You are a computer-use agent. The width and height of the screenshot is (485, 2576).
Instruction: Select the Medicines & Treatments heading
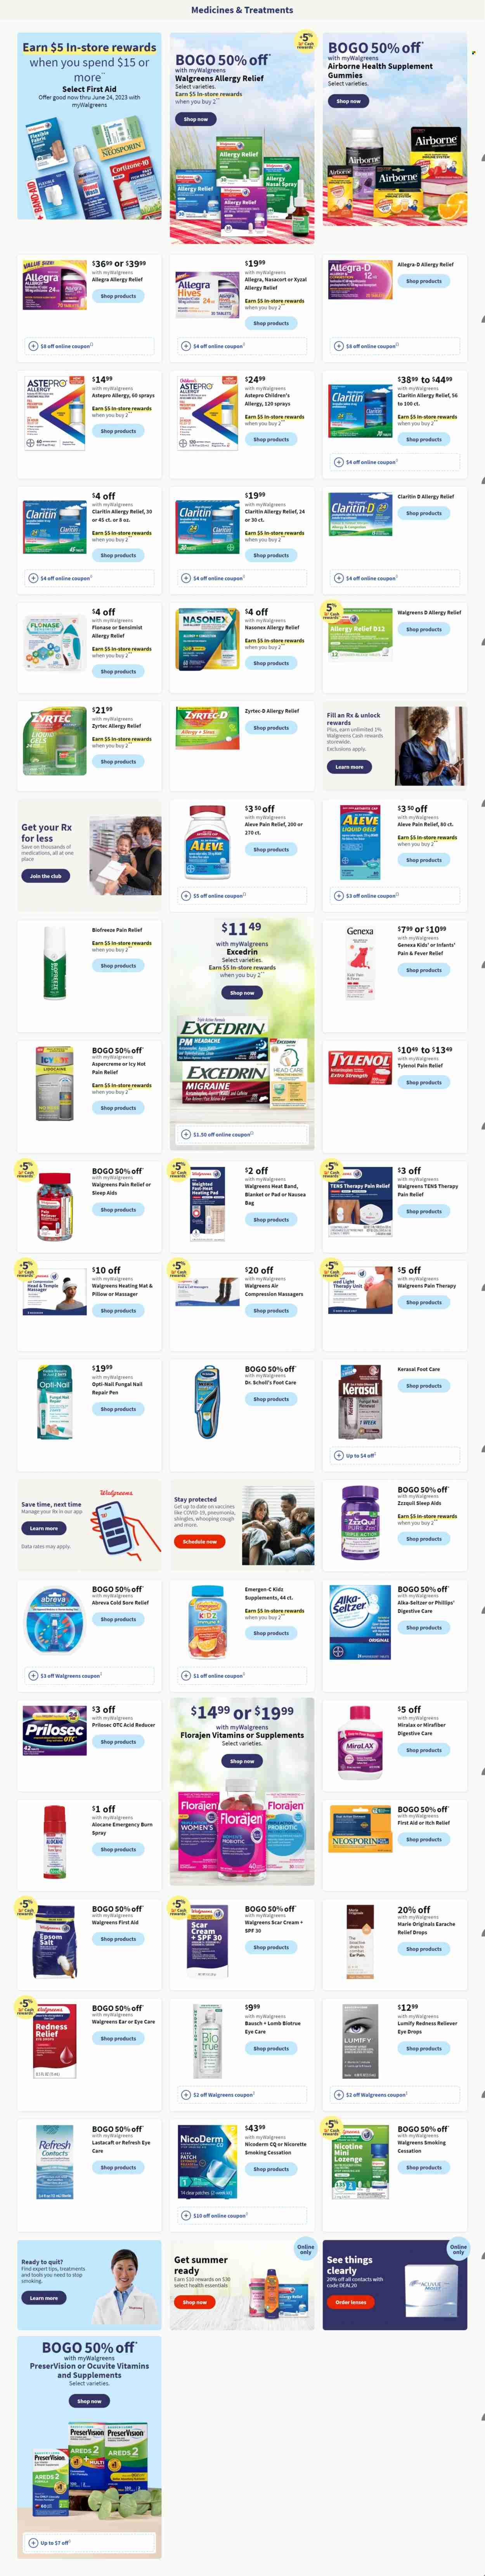[242, 10]
